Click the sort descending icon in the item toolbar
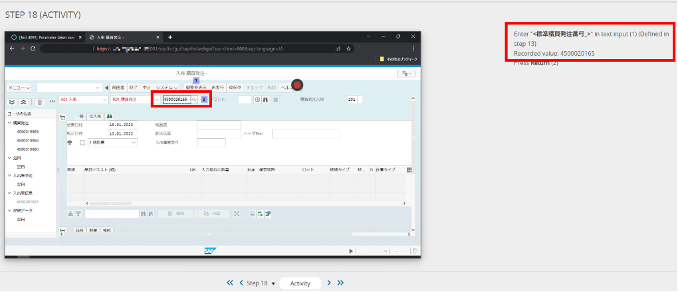Viewport: 678px width, 292px height. click(x=78, y=214)
